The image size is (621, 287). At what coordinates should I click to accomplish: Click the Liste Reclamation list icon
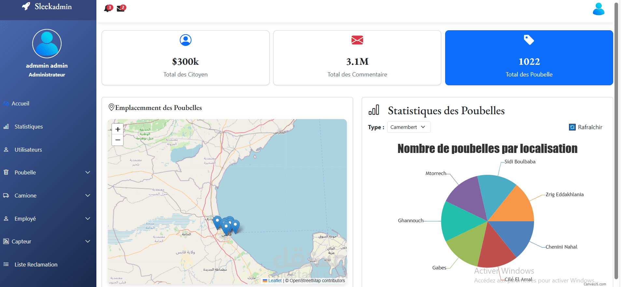[6, 265]
